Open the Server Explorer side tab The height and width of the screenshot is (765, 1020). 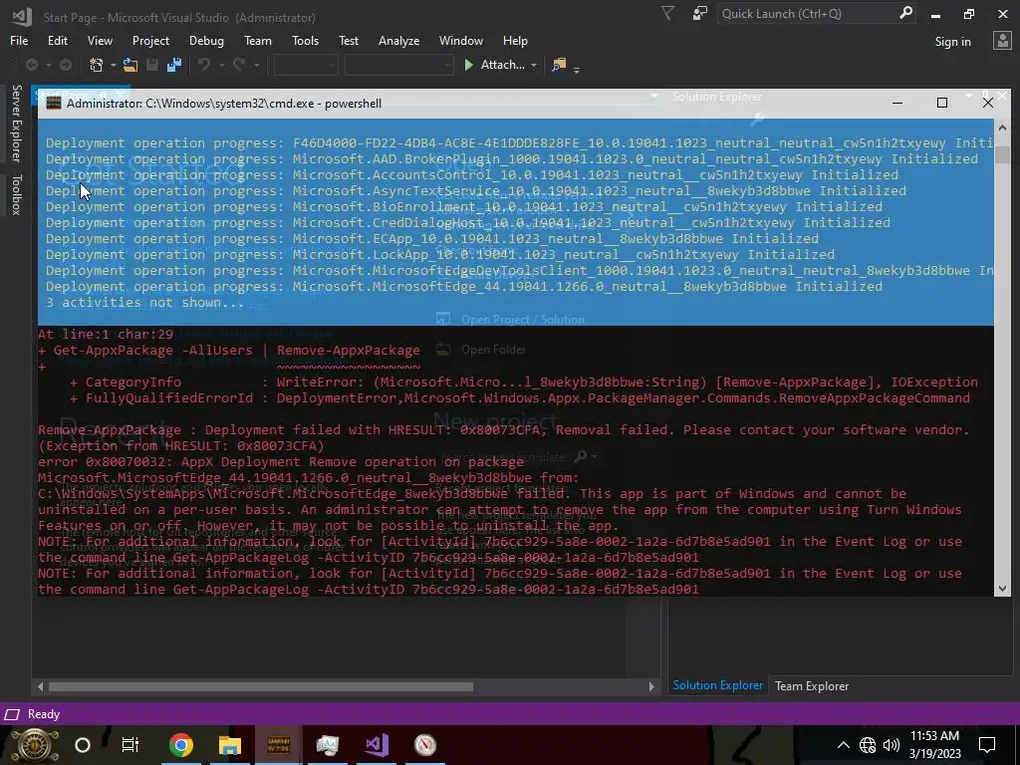[x=17, y=123]
